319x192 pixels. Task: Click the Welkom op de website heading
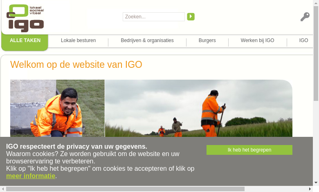coord(76,65)
